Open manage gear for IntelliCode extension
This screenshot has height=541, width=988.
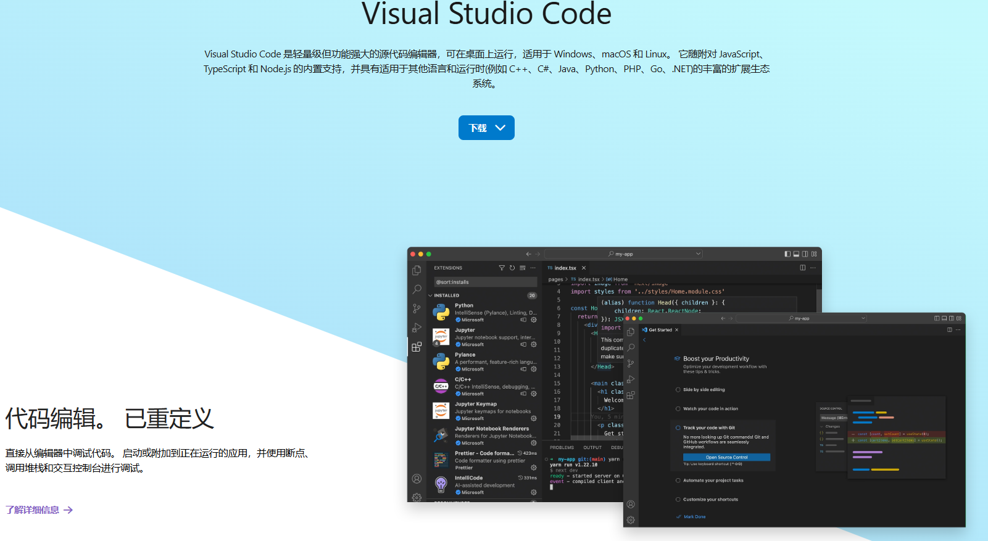pyautogui.click(x=534, y=492)
